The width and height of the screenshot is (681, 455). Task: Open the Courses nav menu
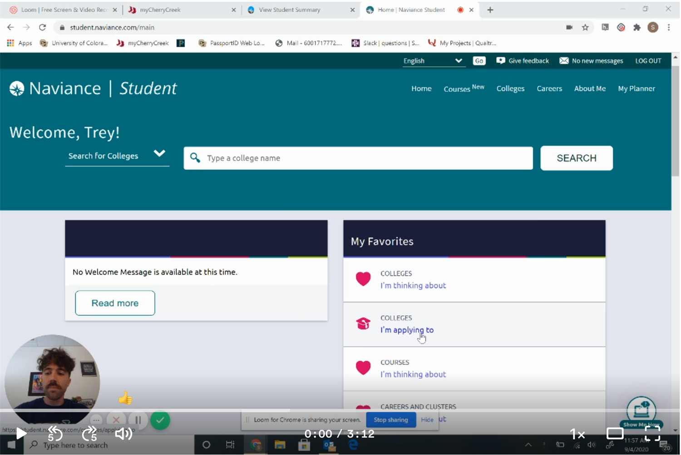464,88
